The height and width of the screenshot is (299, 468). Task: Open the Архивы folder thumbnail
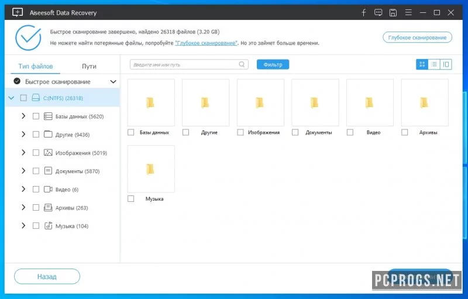425,102
